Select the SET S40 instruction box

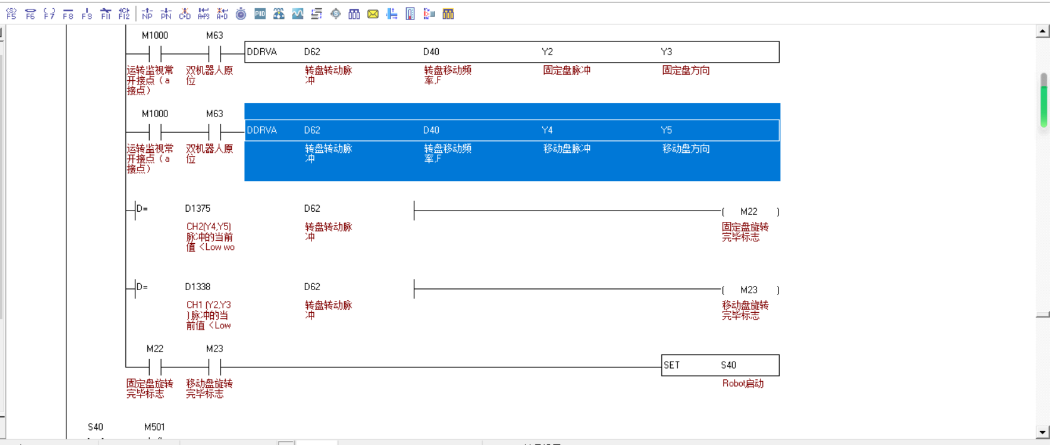(720, 365)
